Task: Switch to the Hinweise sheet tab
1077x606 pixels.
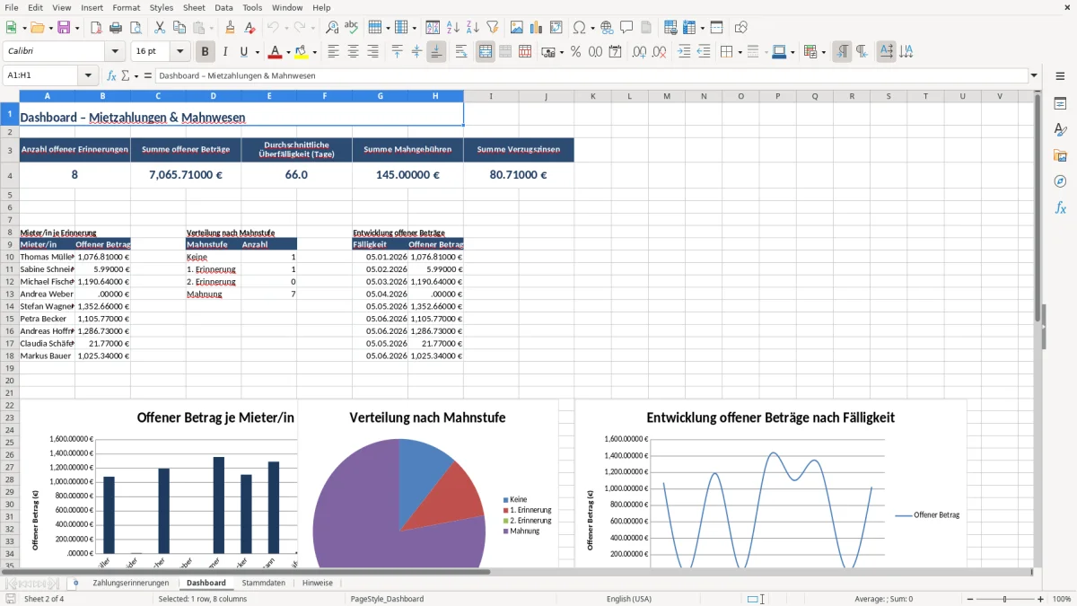Action: point(318,584)
